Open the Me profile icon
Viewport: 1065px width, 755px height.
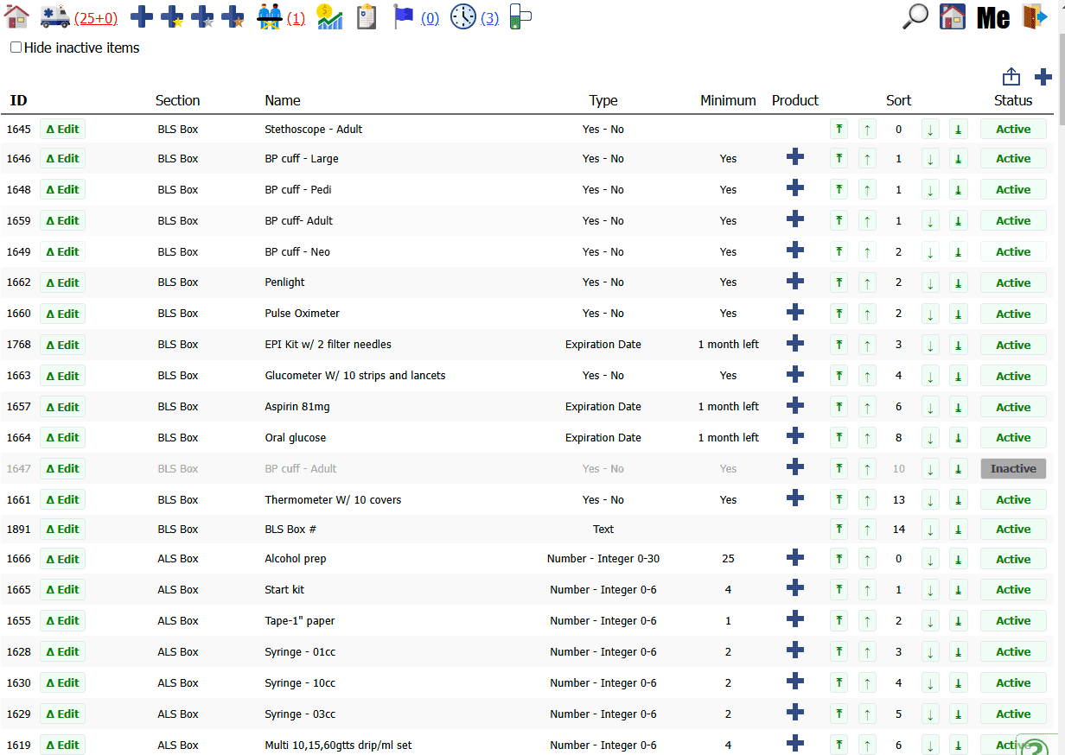click(993, 17)
